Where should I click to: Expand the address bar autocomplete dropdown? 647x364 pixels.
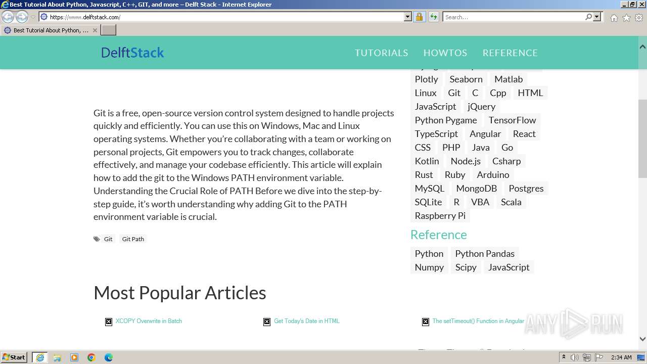(408, 17)
